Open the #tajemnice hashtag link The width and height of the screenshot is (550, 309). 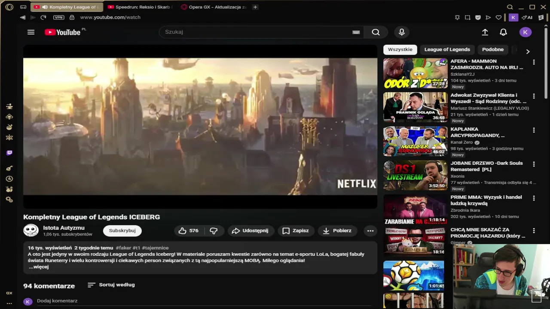[155, 248]
